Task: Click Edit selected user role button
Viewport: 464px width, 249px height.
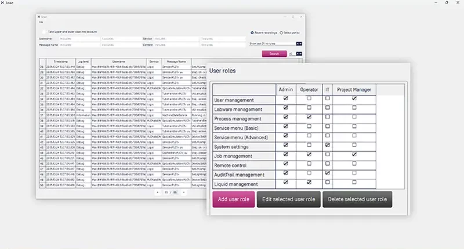Action: coord(288,199)
